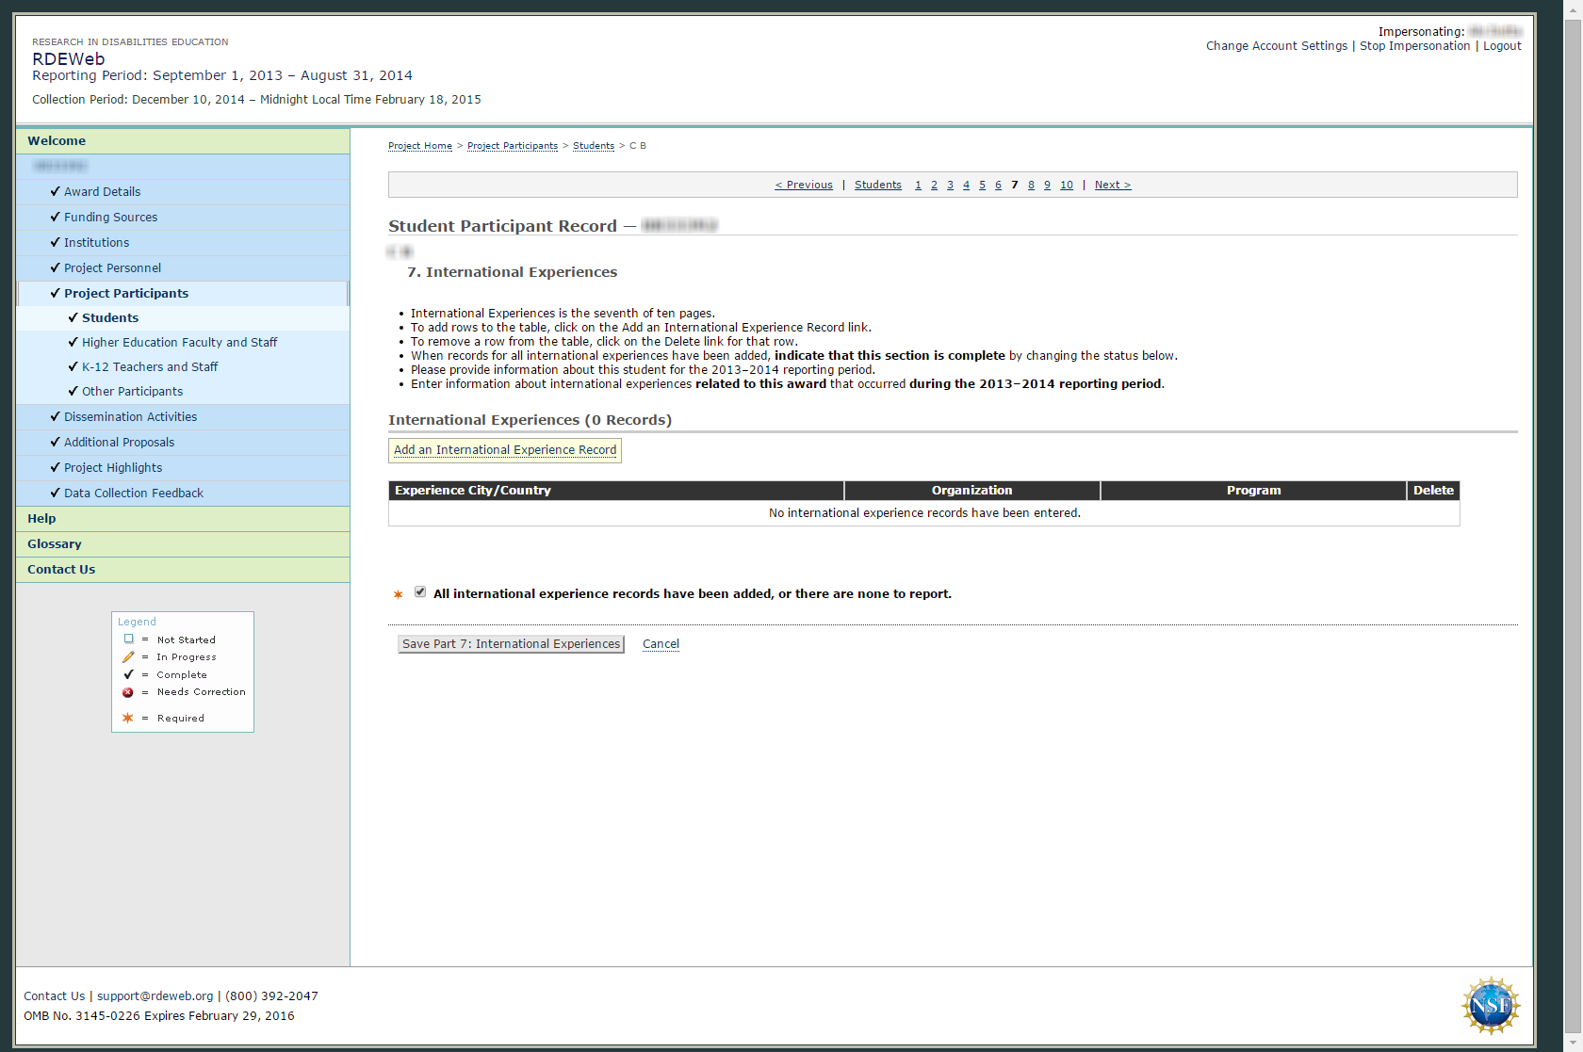Viewport: 1583px width, 1052px height.
Task: Jump to page 6 of the record
Action: pos(998,186)
